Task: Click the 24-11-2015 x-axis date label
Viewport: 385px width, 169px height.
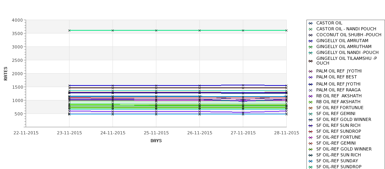Action: click(x=113, y=133)
